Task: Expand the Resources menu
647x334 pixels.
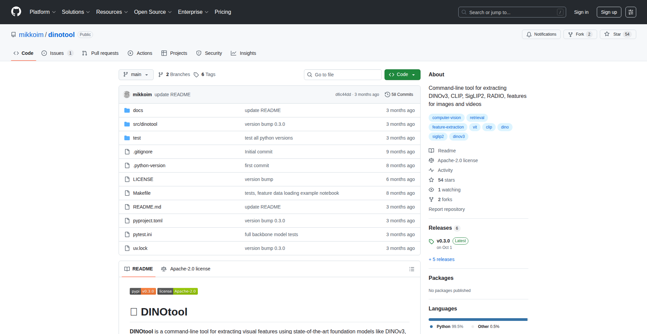Action: tap(112, 12)
